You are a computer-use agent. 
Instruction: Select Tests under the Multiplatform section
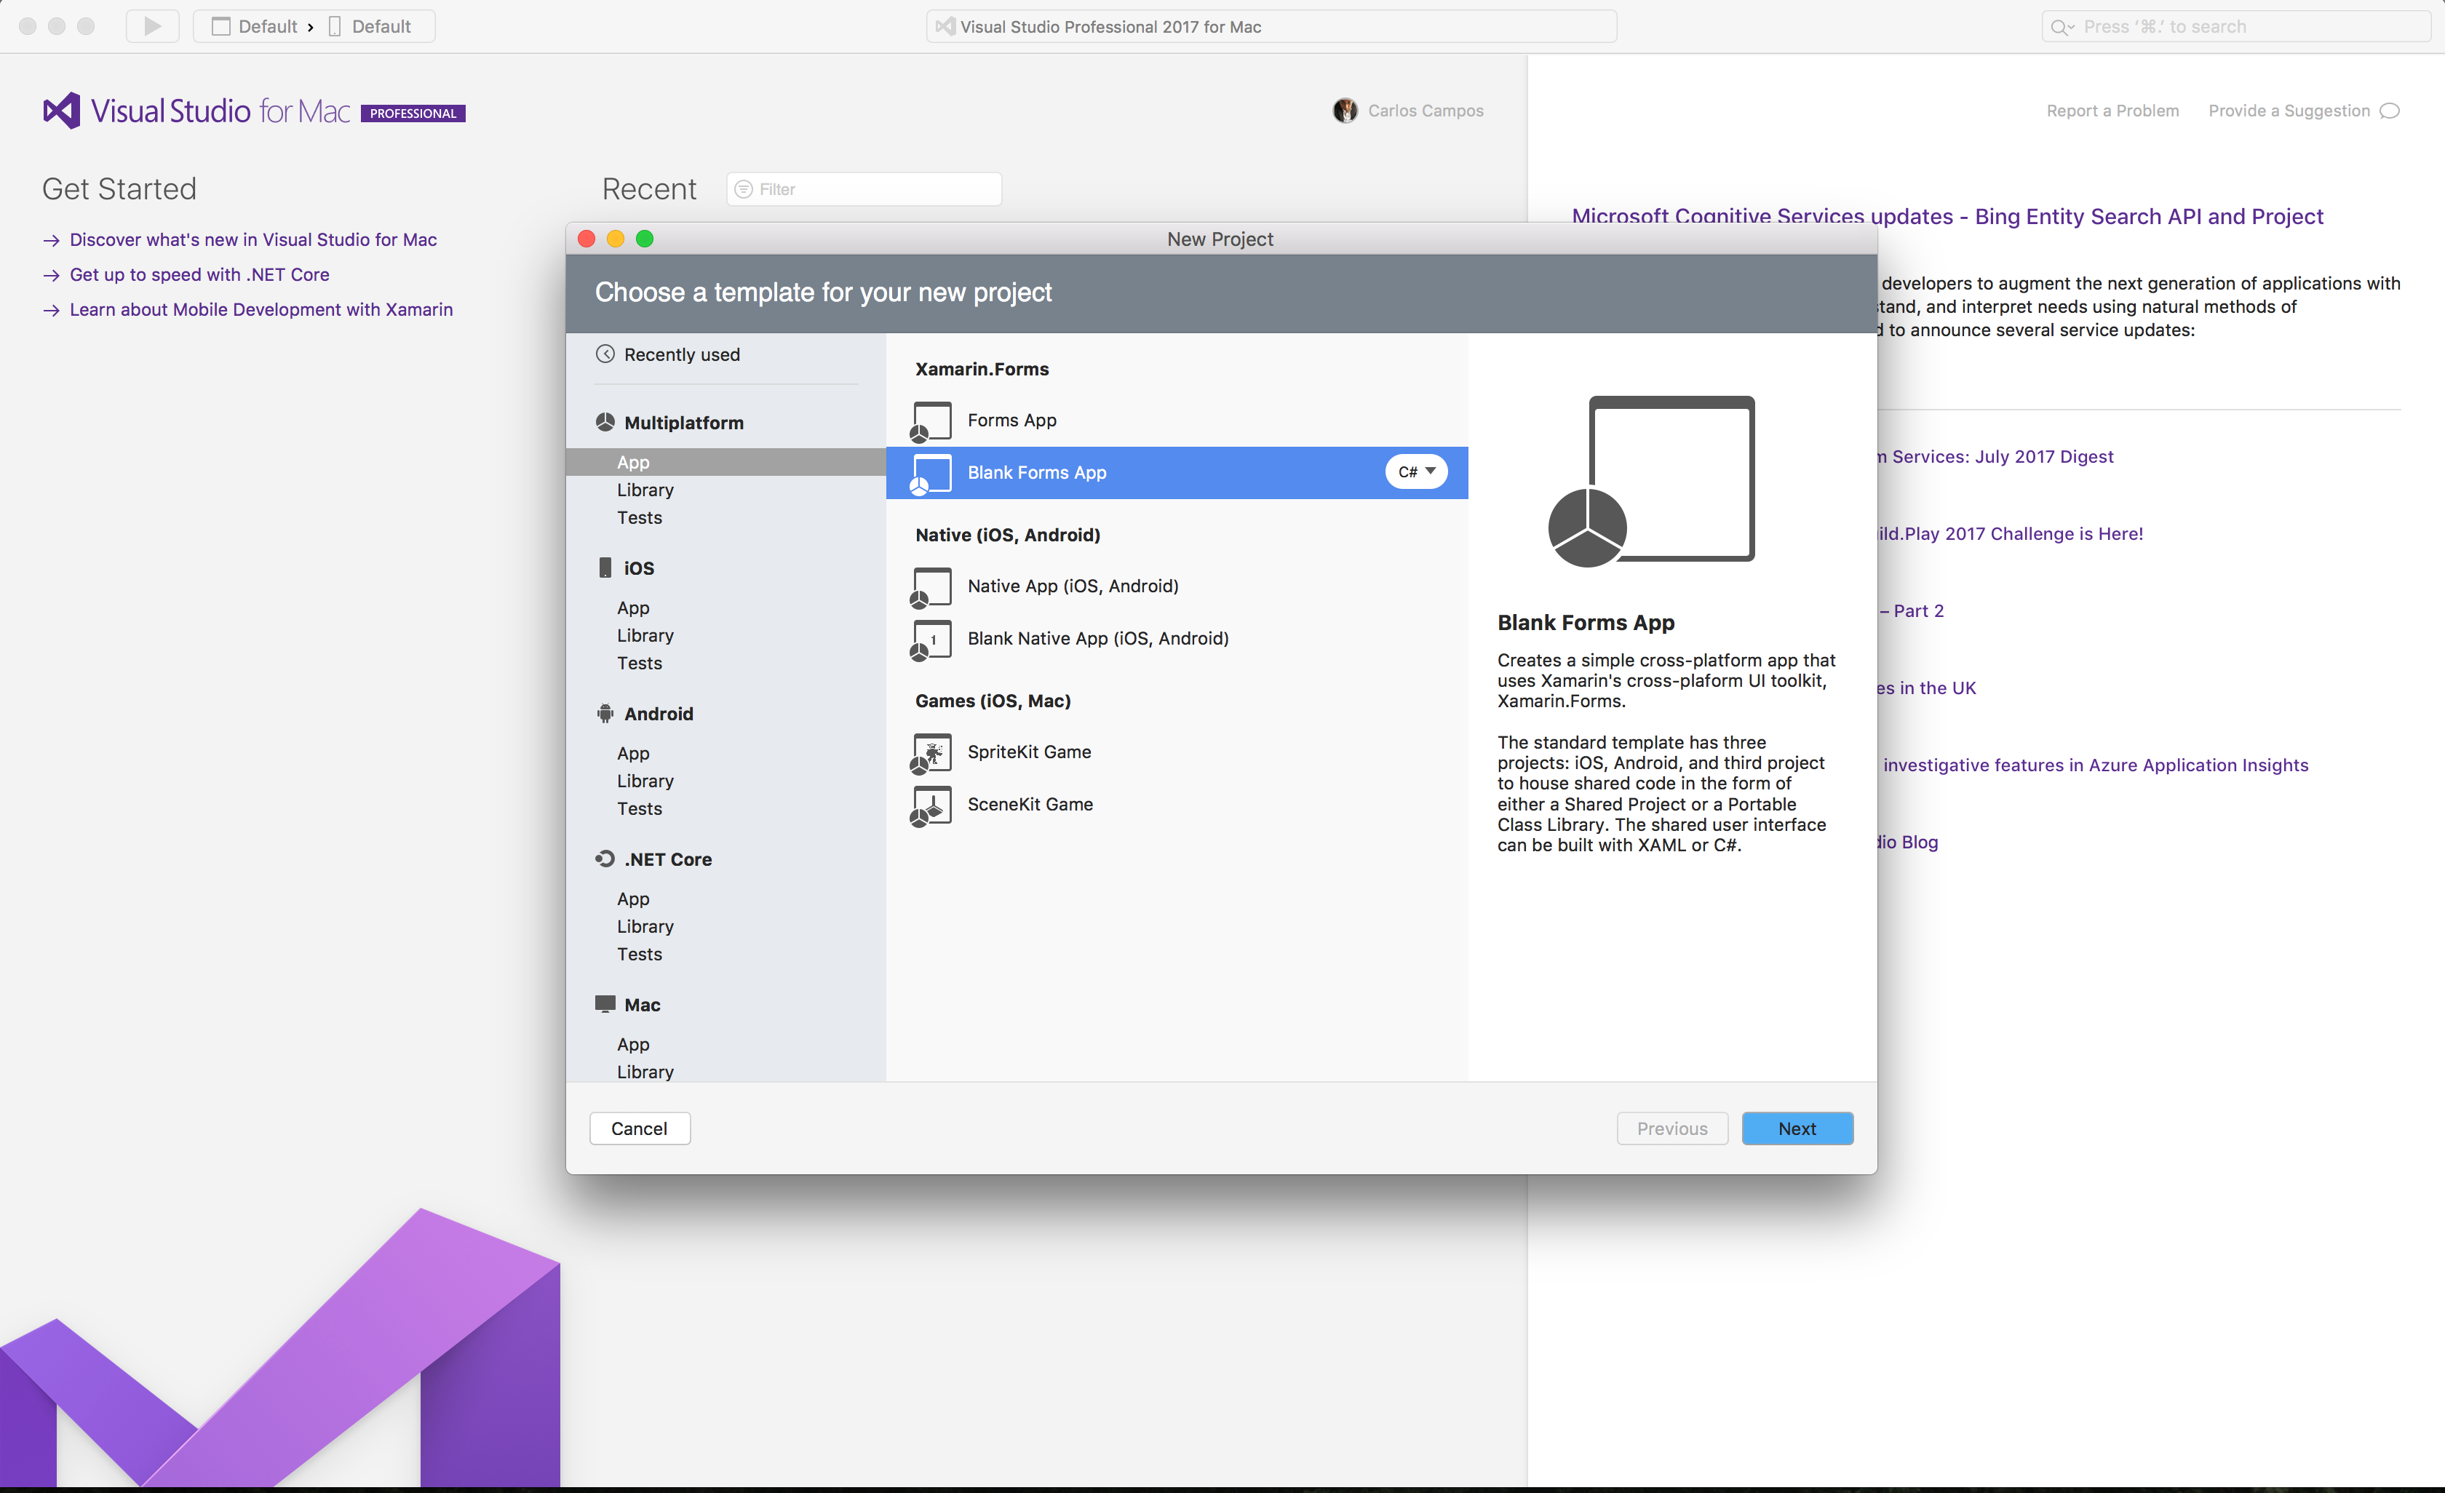[639, 517]
